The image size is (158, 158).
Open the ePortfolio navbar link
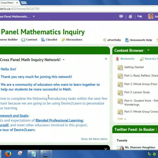pyautogui.click(x=114, y=40)
